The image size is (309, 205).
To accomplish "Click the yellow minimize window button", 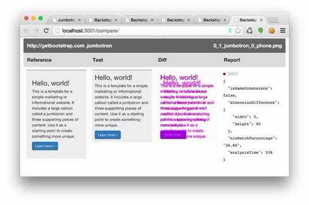I will (x=34, y=19).
